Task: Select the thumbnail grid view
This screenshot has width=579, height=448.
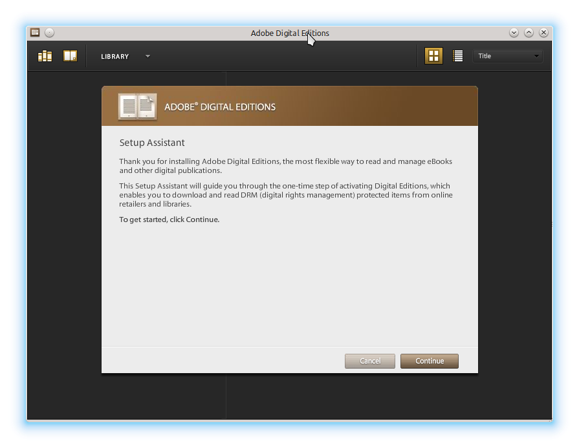Action: [x=433, y=56]
